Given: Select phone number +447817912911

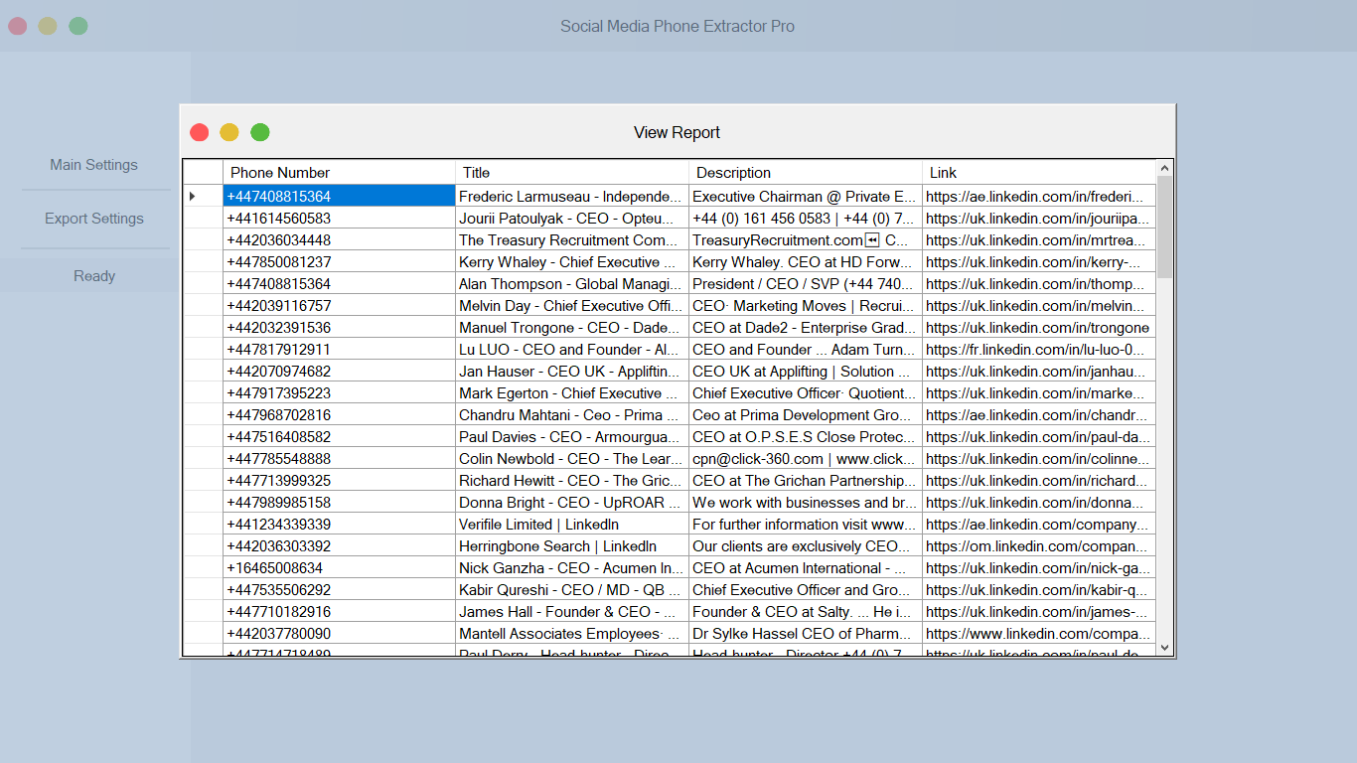Looking at the screenshot, I should pos(339,350).
